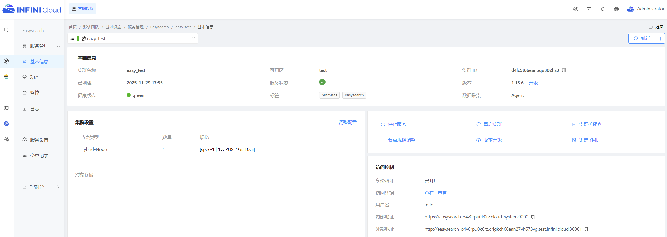Image resolution: width=667 pixels, height=237 pixels.
Task: Open the notification bell
Action: point(603,9)
